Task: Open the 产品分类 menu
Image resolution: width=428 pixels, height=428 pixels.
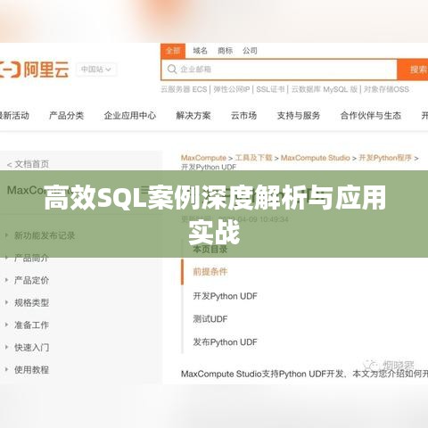Action: coord(67,115)
